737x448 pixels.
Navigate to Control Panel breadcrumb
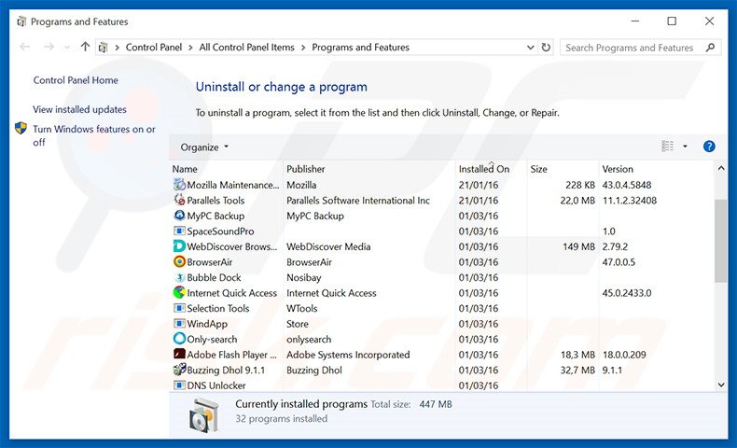[x=154, y=48]
